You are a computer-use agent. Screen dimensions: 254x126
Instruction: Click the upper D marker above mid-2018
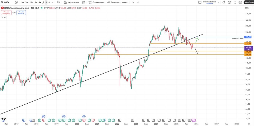[x=44, y=116]
